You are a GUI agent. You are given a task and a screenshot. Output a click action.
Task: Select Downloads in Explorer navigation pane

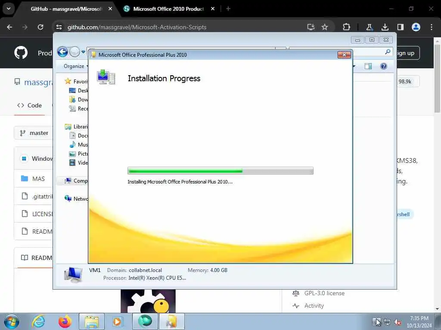point(78,99)
